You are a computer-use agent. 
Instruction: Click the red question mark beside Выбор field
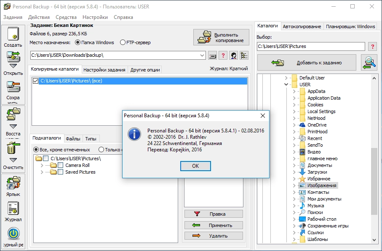(x=372, y=46)
